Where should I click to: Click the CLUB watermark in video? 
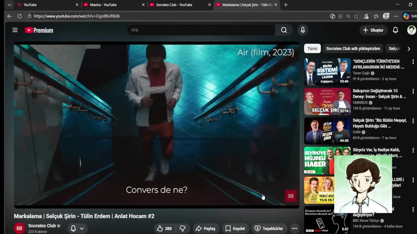(x=291, y=196)
